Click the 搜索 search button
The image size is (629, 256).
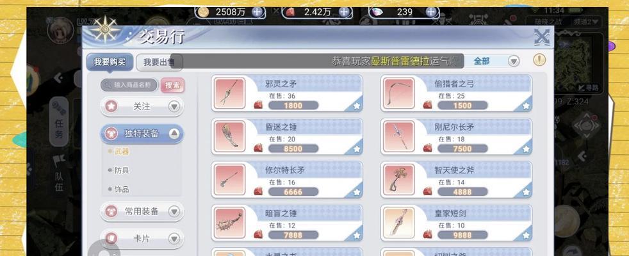point(172,85)
